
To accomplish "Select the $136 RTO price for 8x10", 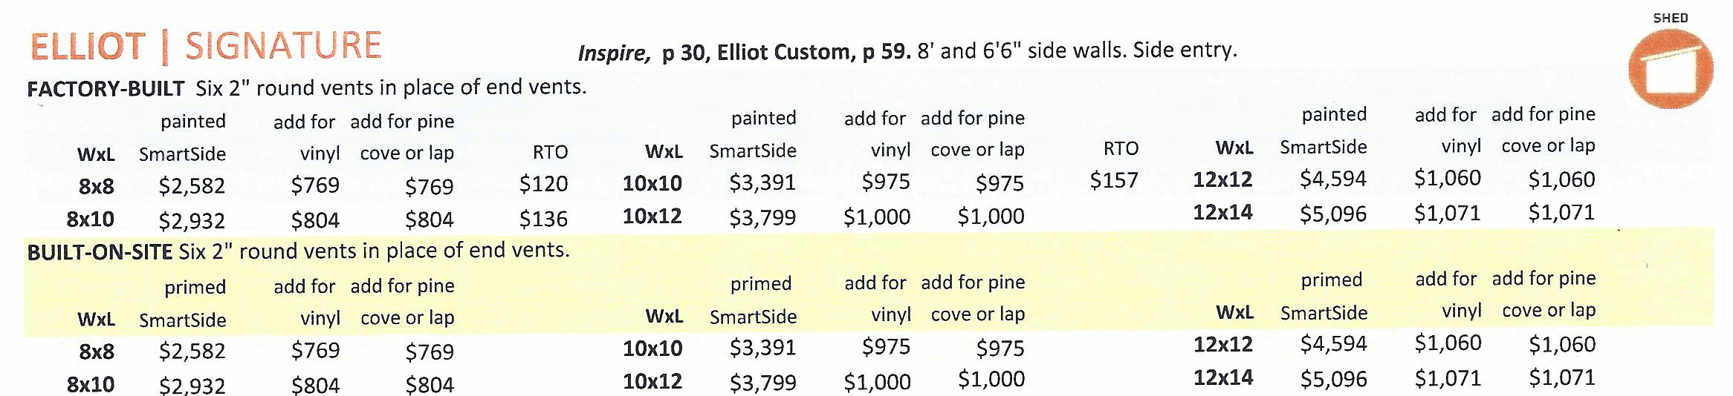I will [x=543, y=219].
